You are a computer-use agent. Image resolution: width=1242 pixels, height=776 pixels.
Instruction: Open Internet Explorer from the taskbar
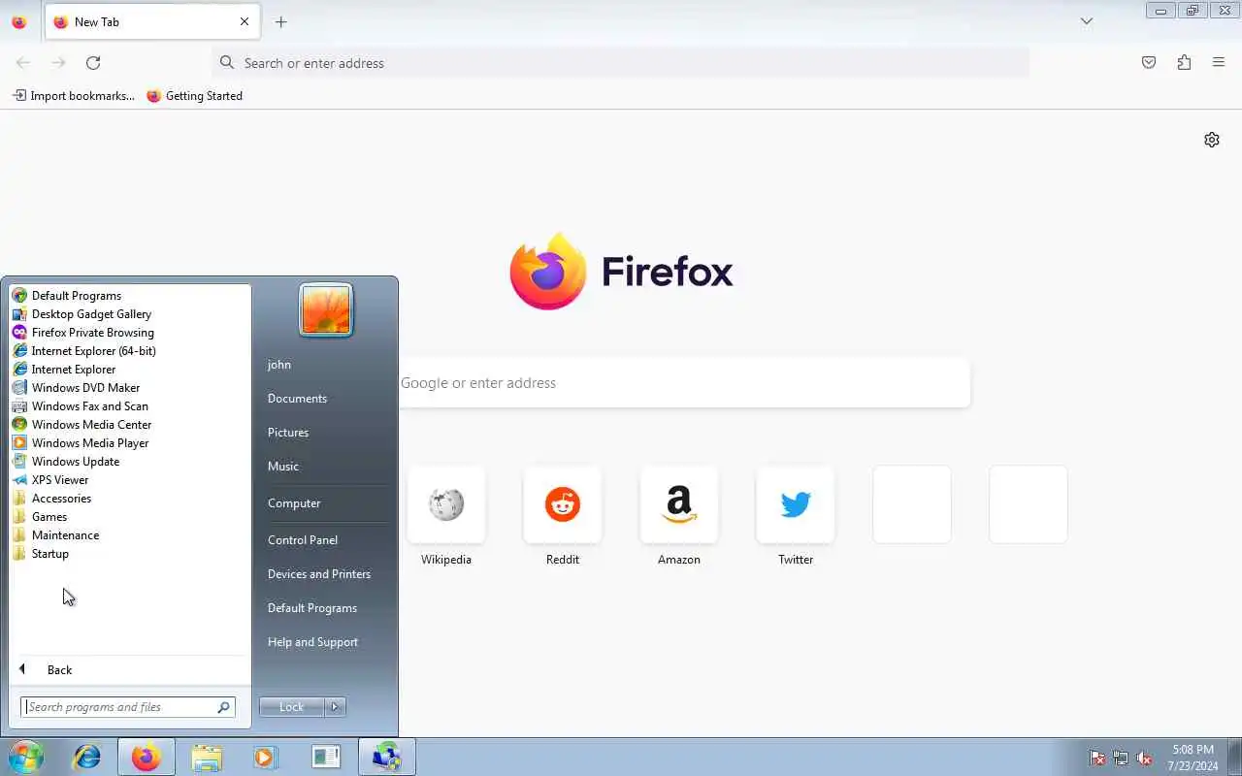(x=87, y=757)
